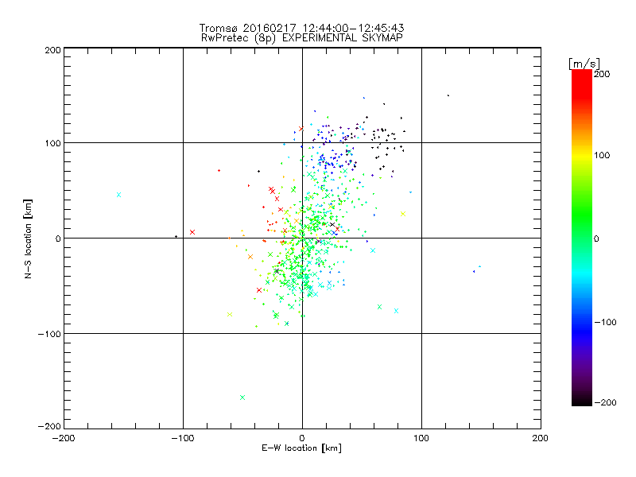This screenshot has width=636, height=477.
Task: Click the y-axis tick label '100'
Action: point(52,144)
